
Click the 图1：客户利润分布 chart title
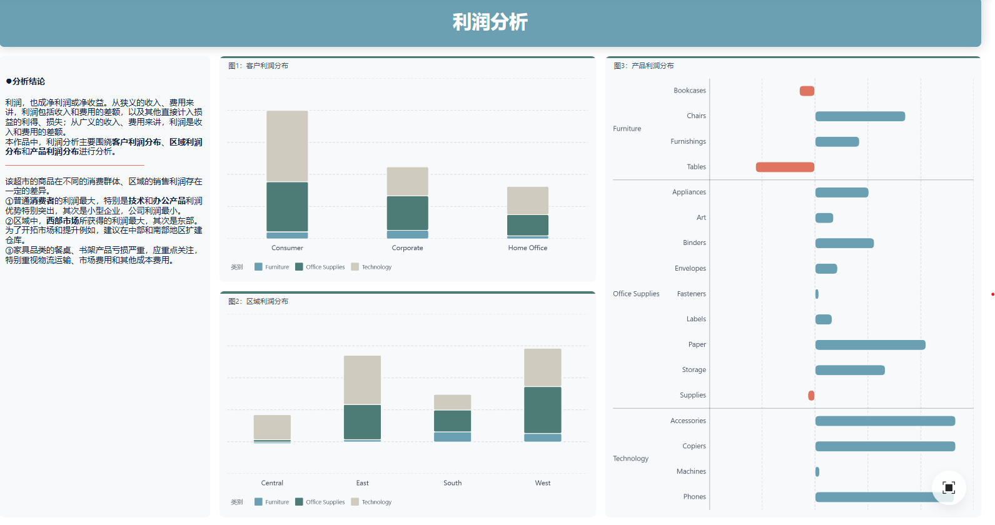[x=258, y=66]
